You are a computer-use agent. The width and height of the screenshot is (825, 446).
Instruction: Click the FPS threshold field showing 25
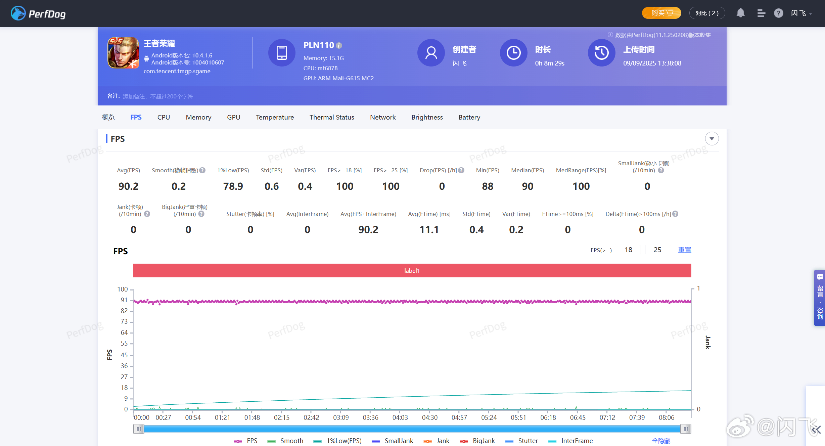pos(657,250)
